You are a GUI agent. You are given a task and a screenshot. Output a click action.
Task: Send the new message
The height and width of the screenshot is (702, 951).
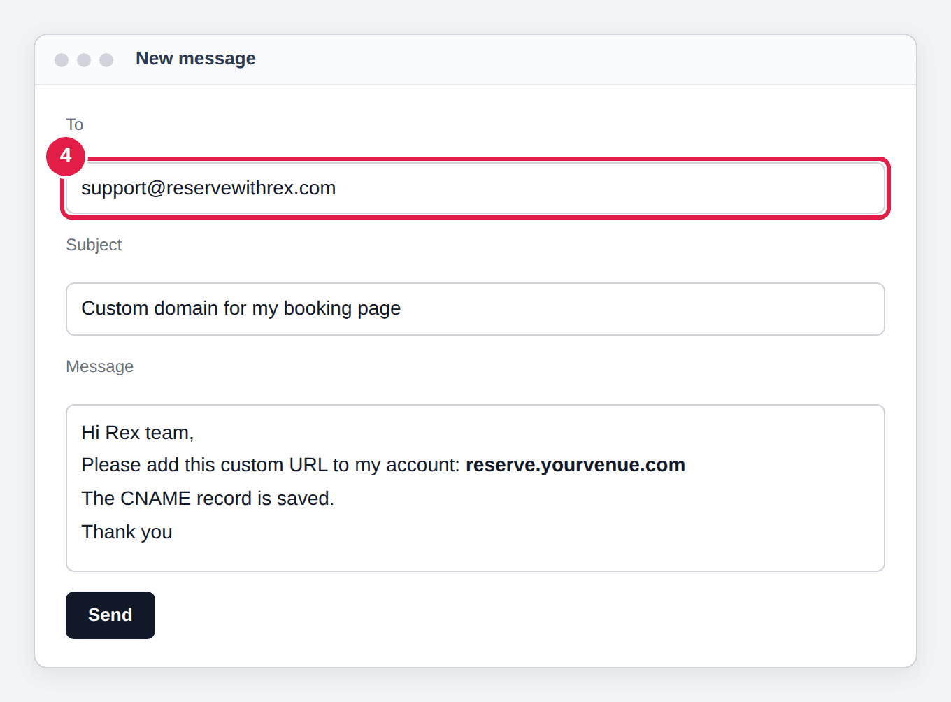point(110,615)
